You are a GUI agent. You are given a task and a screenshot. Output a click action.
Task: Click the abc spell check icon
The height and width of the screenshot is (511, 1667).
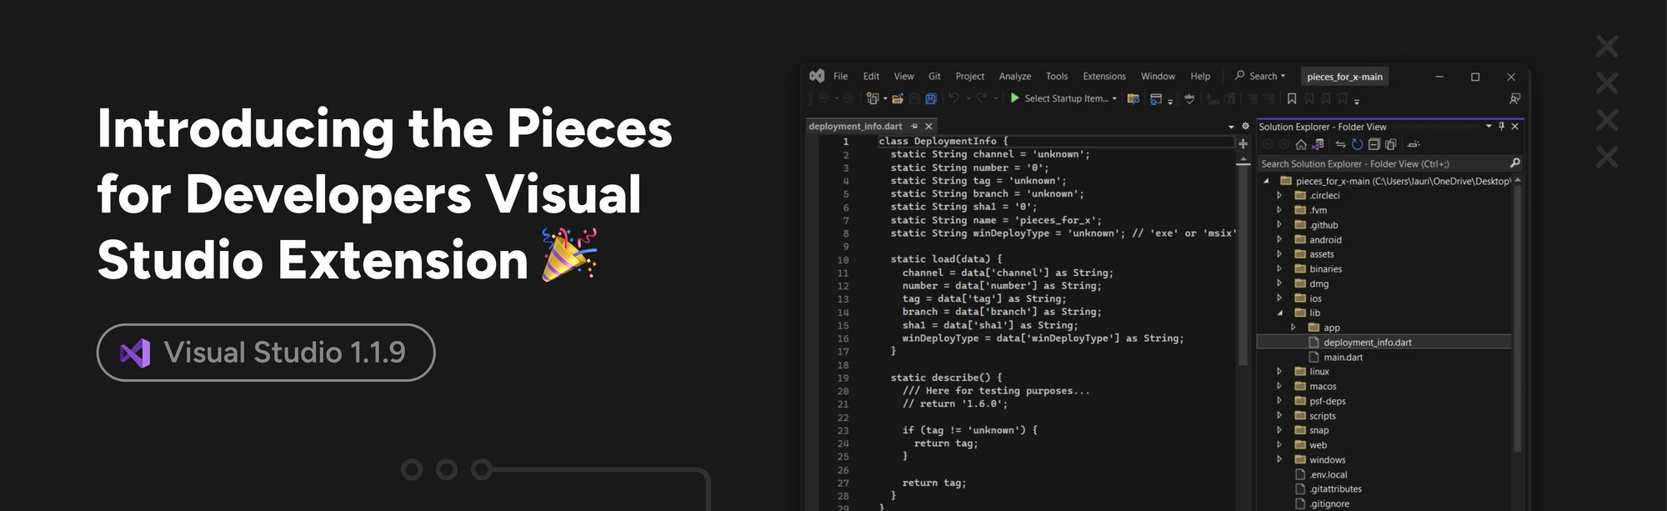click(1189, 98)
